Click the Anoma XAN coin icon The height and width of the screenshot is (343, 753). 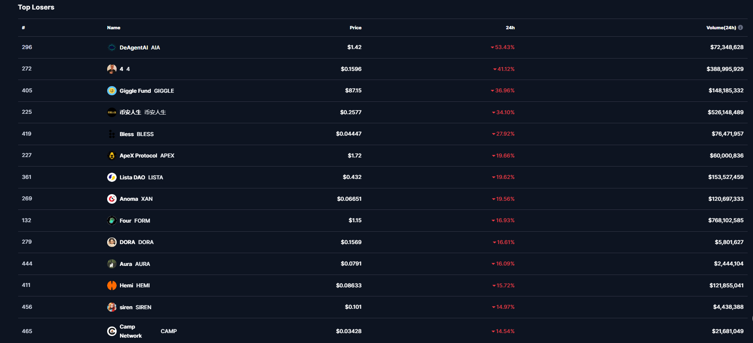click(x=112, y=199)
